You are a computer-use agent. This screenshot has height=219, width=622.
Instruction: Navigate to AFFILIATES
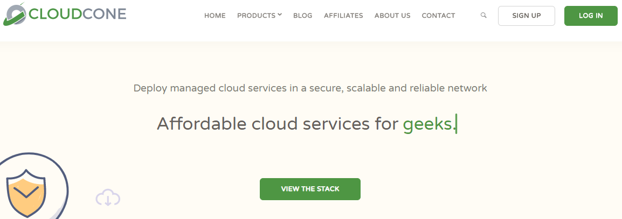pyautogui.click(x=343, y=16)
